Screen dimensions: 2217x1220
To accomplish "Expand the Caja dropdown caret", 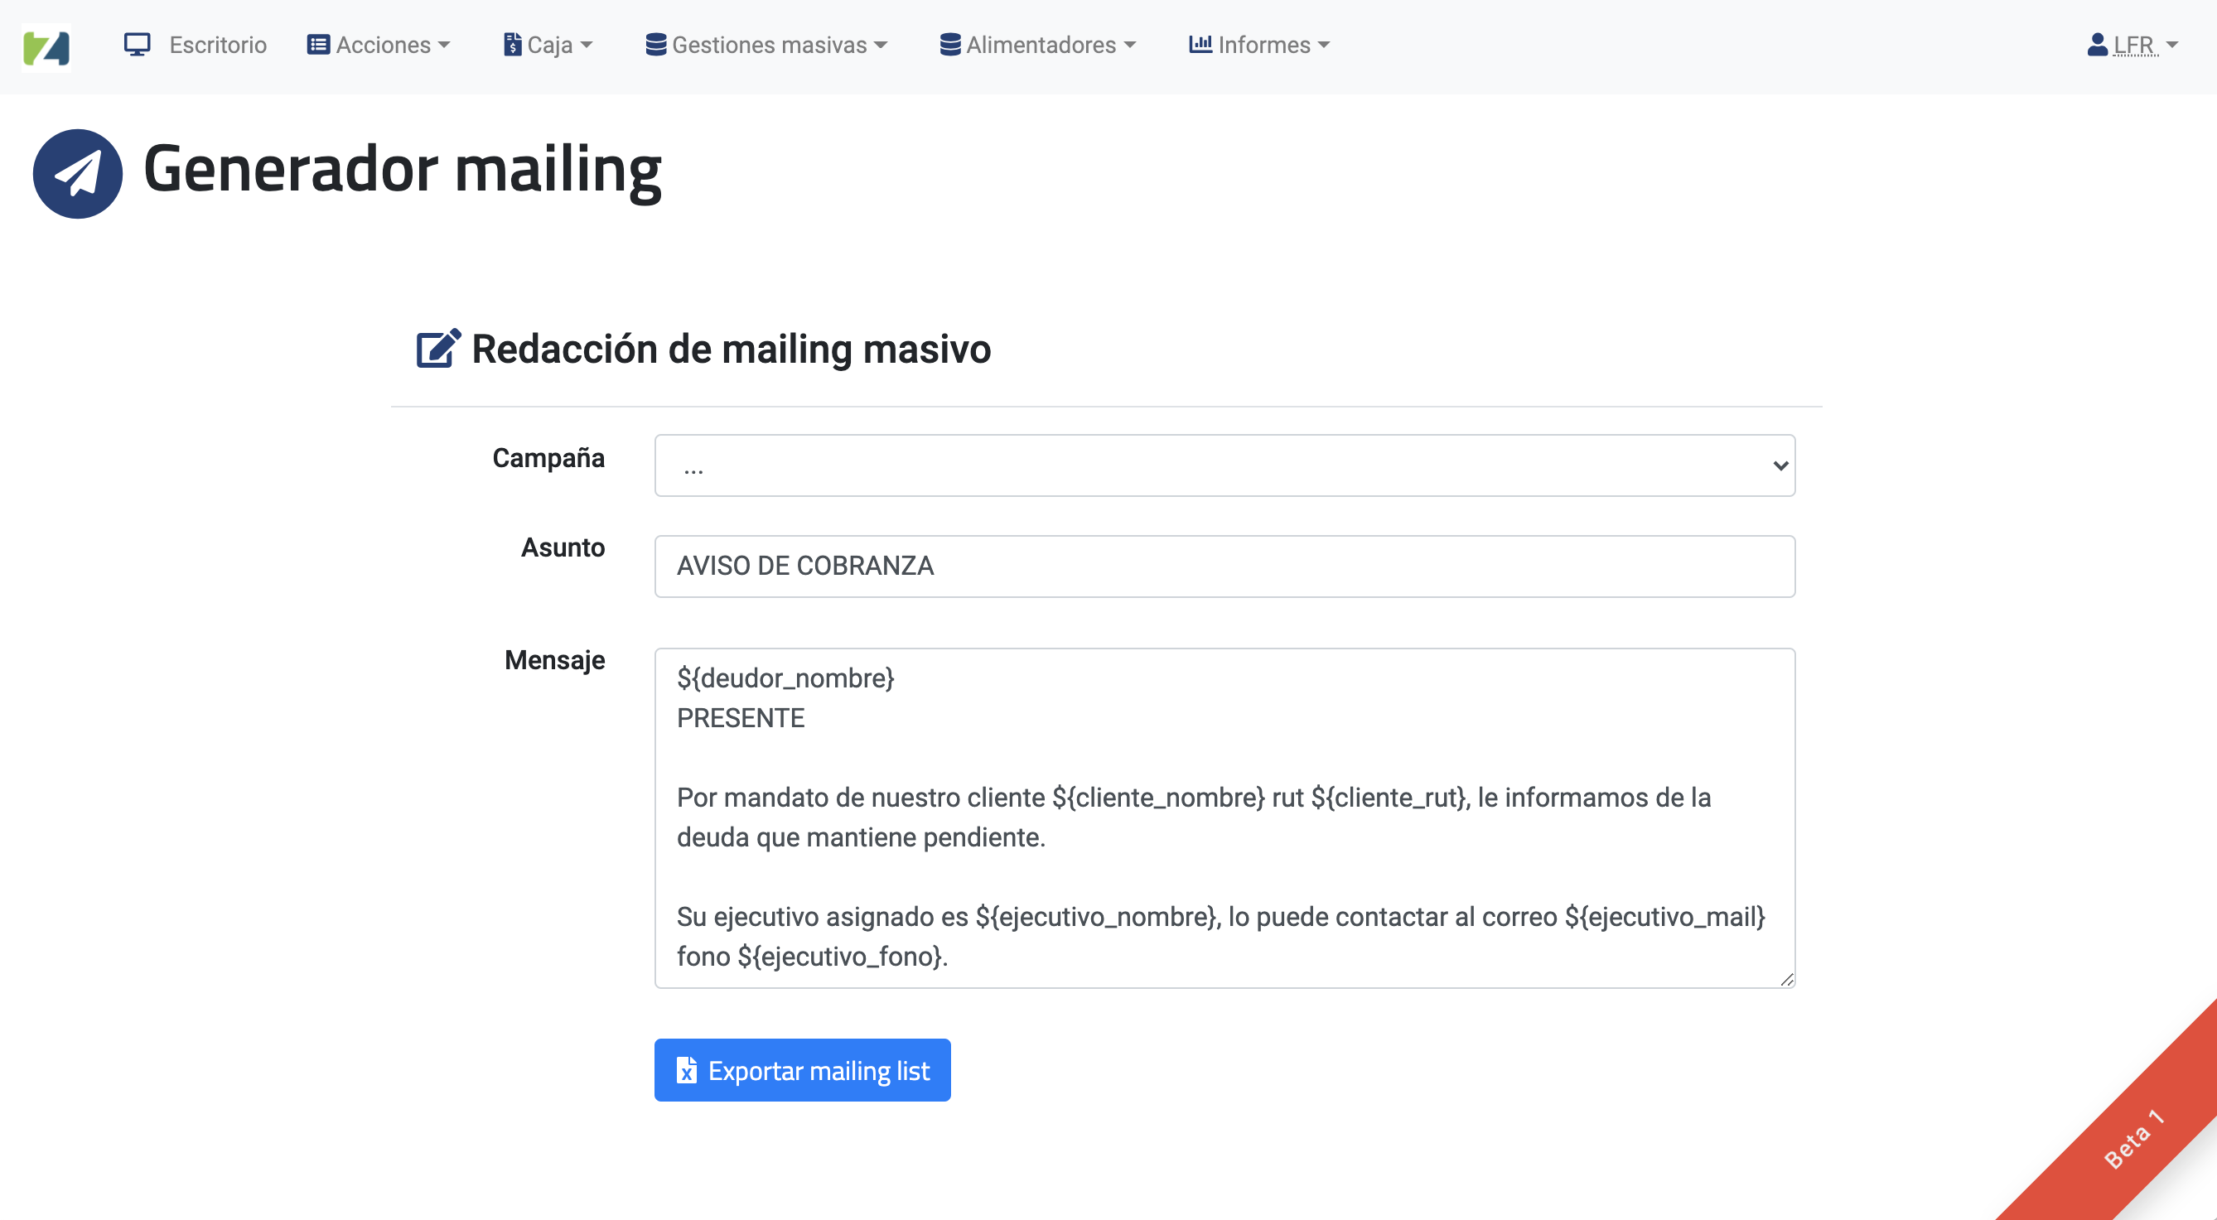I will (586, 45).
